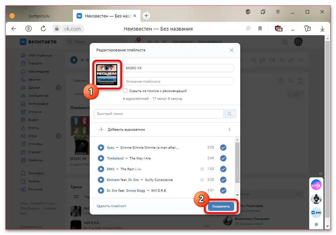Click the Syzz artist link
Viewport: 336px width, 235px height.
click(x=110, y=147)
